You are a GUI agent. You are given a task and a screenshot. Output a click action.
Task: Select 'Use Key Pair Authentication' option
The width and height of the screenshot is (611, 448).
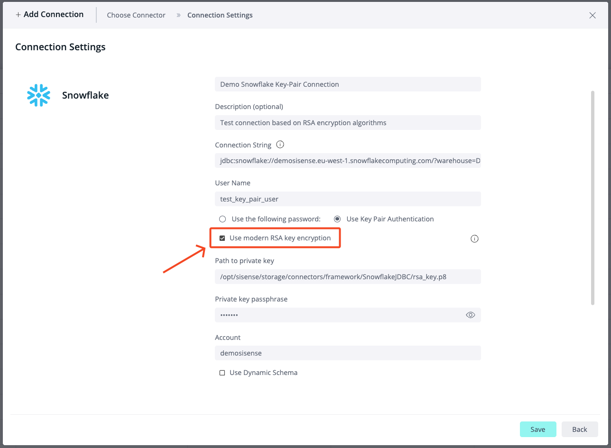click(337, 219)
